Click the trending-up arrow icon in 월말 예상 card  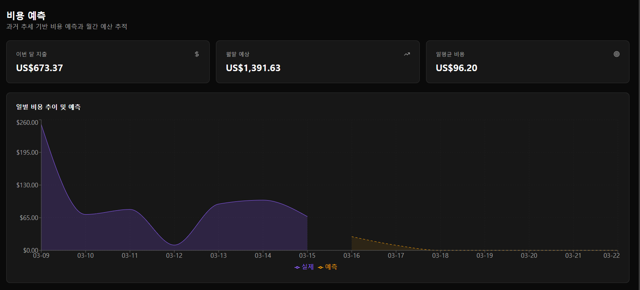pyautogui.click(x=407, y=54)
